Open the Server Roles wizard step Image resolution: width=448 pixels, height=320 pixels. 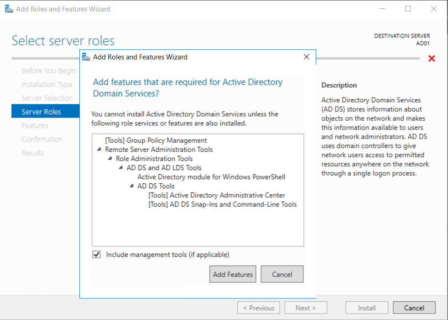pyautogui.click(x=46, y=112)
